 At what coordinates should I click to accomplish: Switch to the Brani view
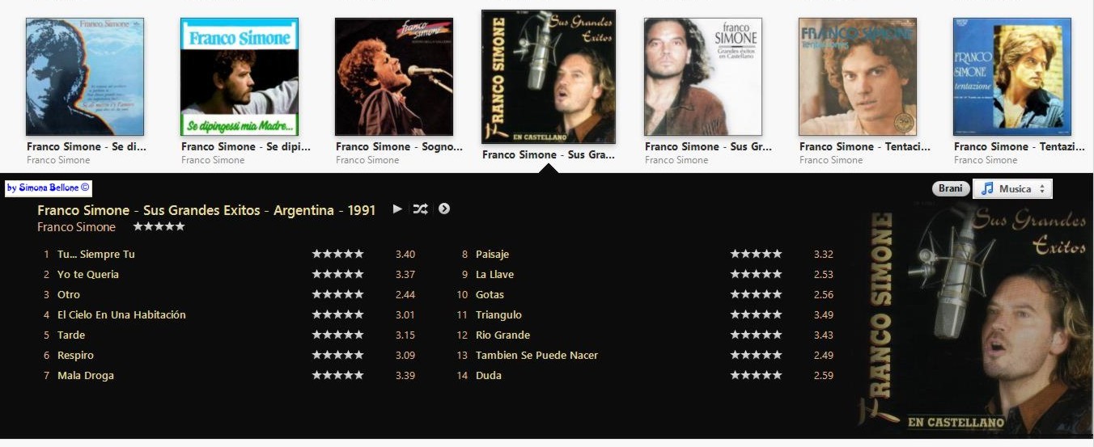(x=951, y=188)
